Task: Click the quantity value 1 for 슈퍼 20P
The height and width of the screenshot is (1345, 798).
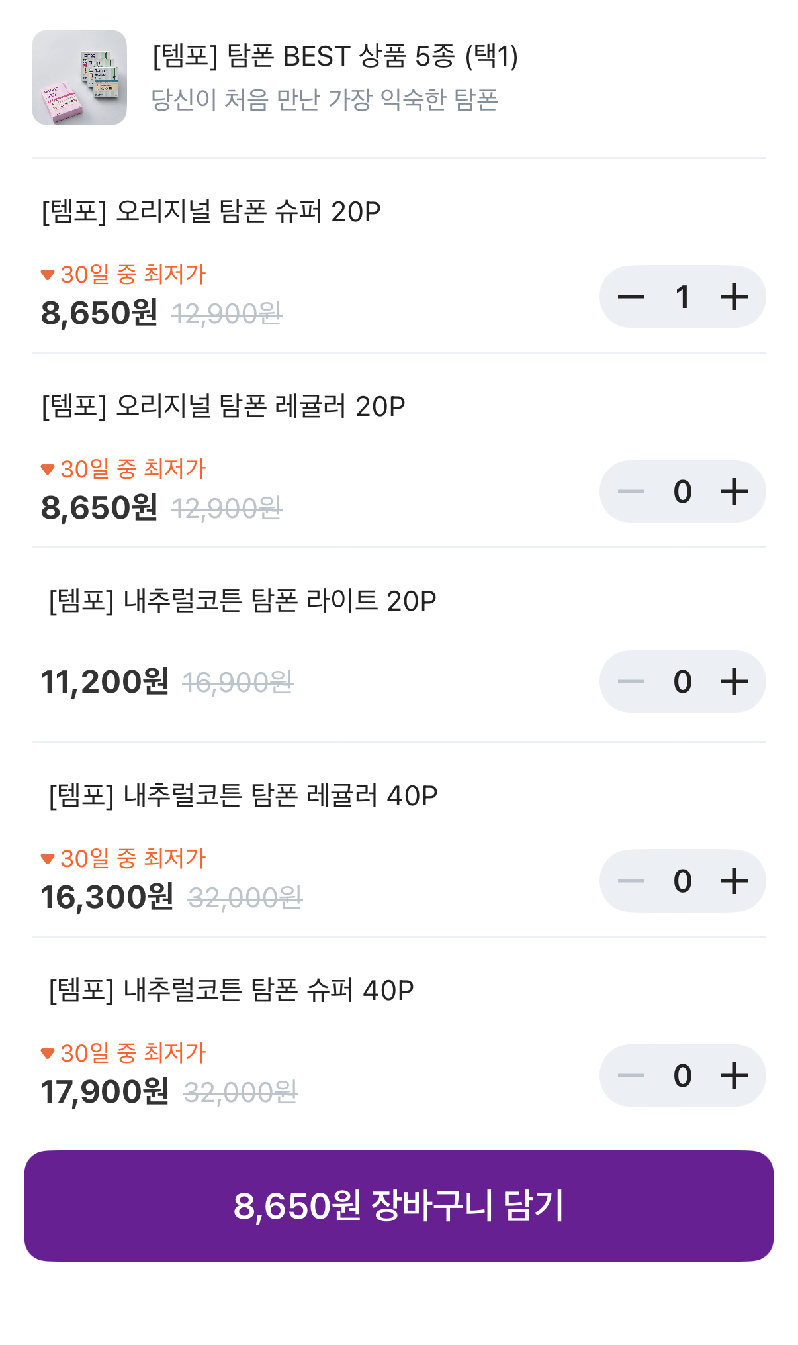Action: (683, 297)
